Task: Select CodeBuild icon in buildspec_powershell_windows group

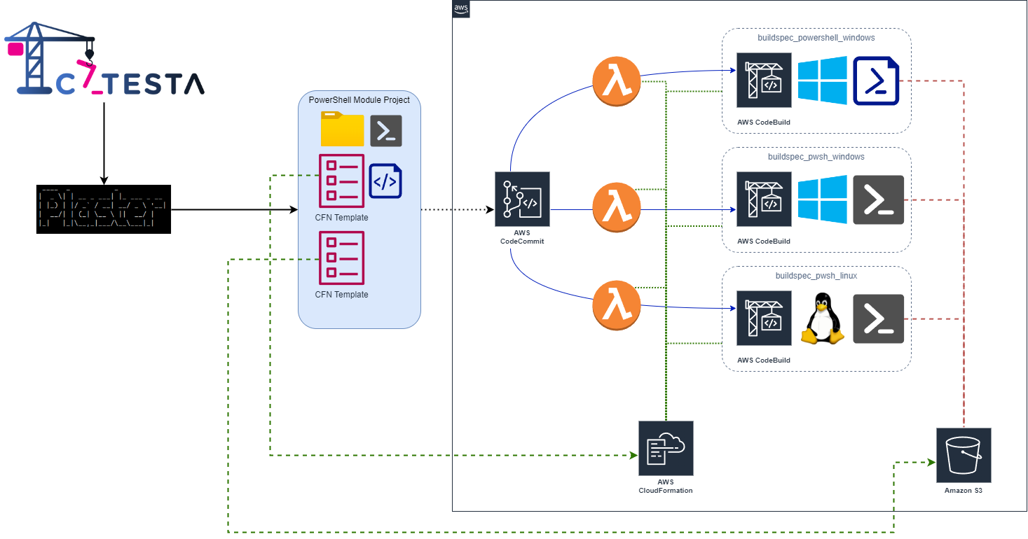Action: pos(764,80)
